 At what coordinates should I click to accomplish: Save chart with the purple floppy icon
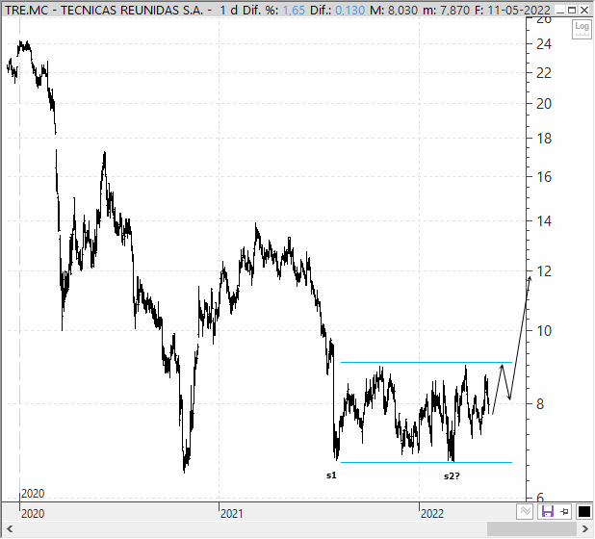pos(548,512)
